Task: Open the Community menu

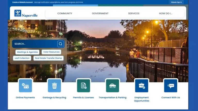Action: (x=65, y=13)
